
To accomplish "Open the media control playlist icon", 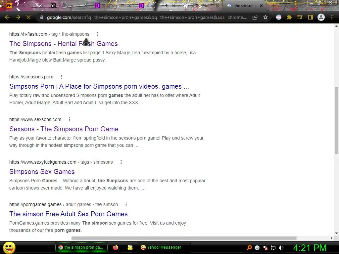I will [300, 17].
